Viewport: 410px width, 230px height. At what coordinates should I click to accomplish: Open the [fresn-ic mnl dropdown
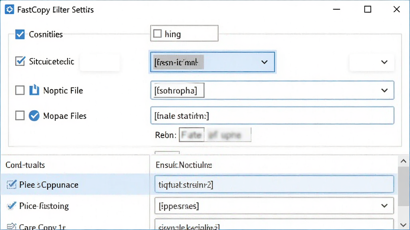coord(212,62)
